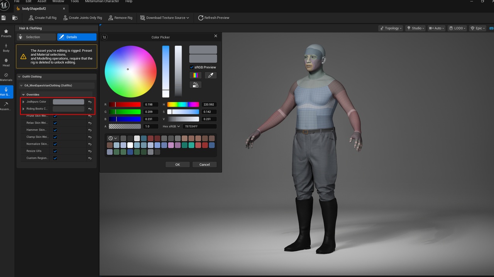
Task: Reset Custom Region to default
Action: [90, 158]
